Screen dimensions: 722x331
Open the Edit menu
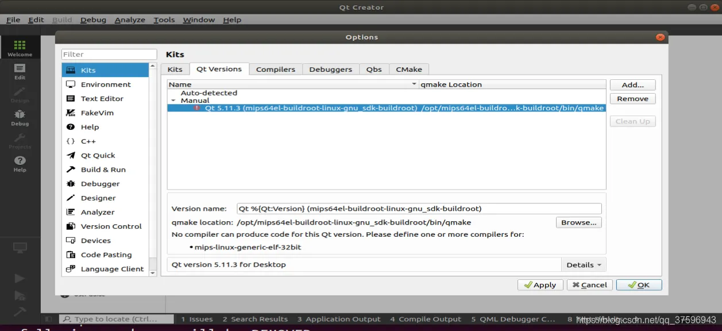pos(36,20)
